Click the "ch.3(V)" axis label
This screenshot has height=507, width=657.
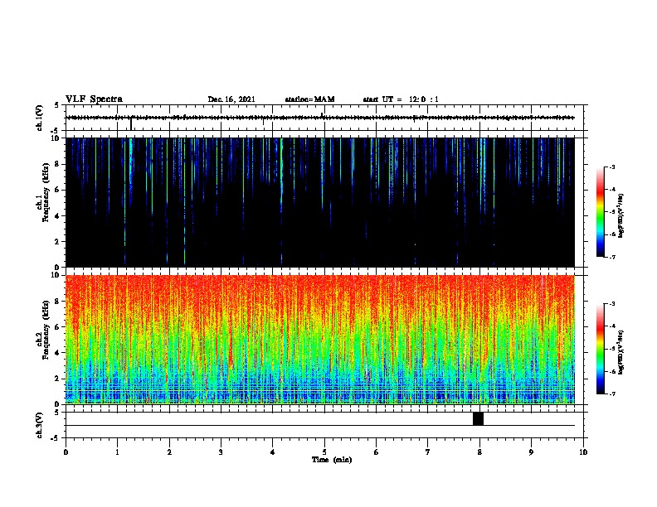click(x=40, y=425)
